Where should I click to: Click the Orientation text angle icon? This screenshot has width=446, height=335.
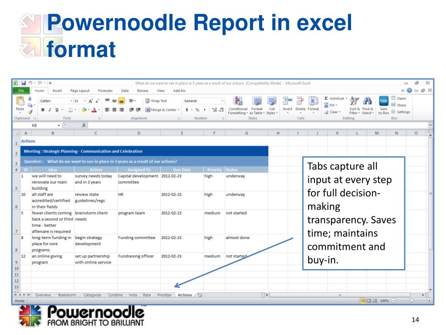tap(132, 101)
